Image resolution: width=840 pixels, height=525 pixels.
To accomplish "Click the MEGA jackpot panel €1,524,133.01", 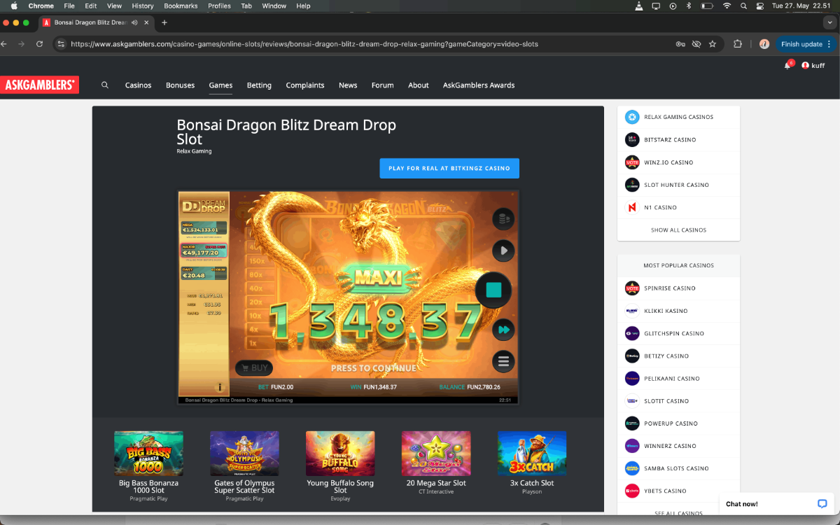I will click(203, 227).
